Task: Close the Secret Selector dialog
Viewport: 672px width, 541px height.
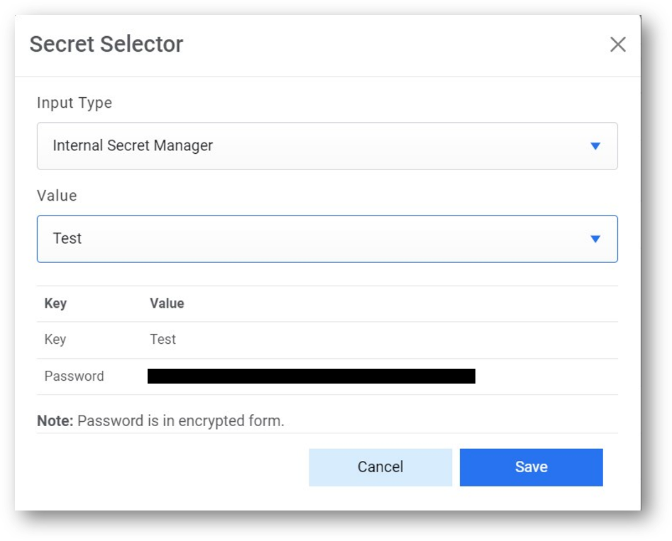Action: click(617, 45)
